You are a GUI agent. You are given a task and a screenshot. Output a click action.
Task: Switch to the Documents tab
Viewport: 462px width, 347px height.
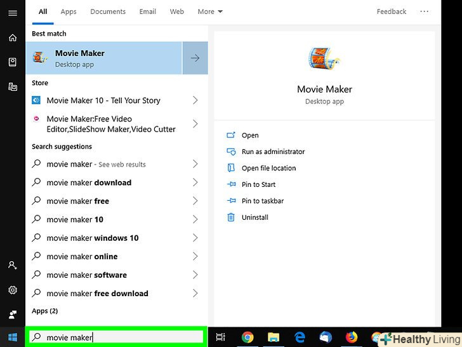click(x=108, y=11)
